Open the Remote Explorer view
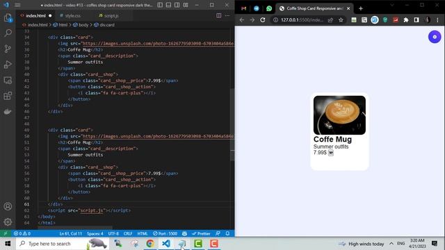This screenshot has width=445, height=250. click(8, 81)
